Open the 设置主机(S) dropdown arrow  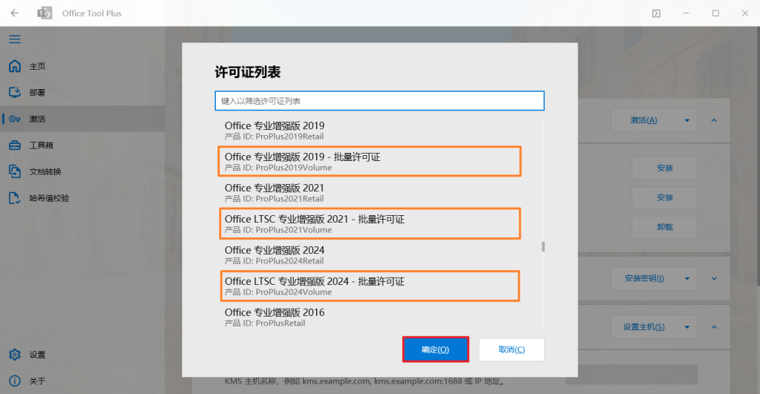click(687, 327)
